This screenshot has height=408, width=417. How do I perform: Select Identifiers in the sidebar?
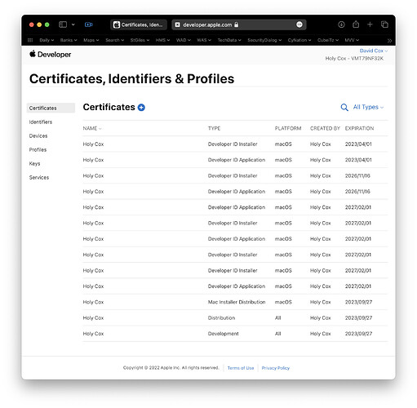(x=41, y=122)
